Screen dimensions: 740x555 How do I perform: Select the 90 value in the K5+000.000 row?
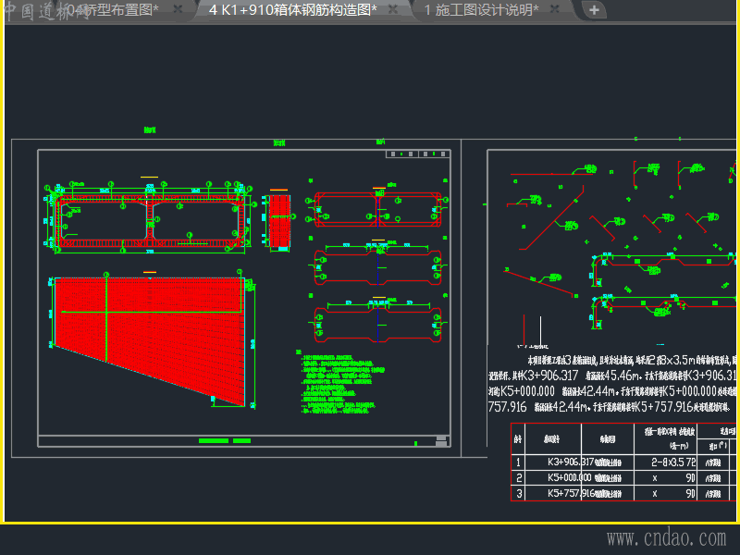[x=690, y=477]
